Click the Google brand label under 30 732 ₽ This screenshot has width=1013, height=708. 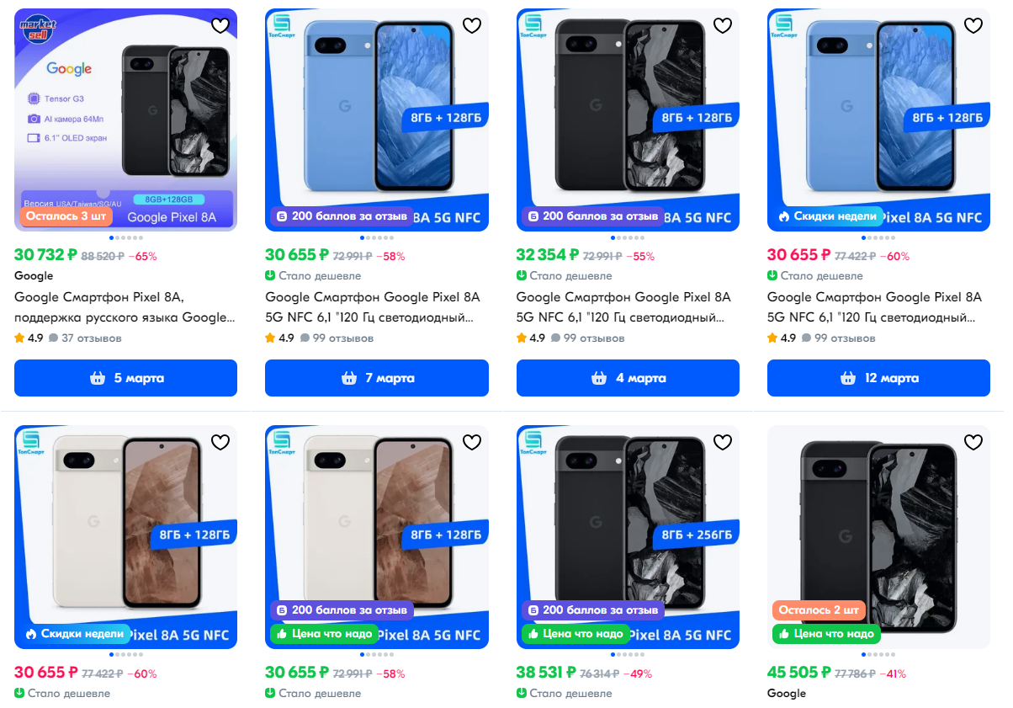click(34, 276)
